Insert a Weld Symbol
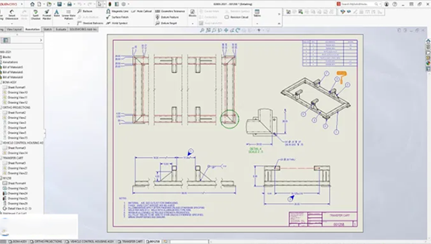The height and width of the screenshot is (244, 431). pos(117,23)
